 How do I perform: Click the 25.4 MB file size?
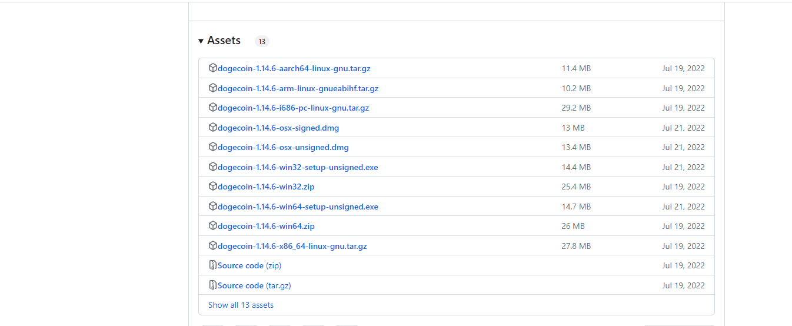pyautogui.click(x=576, y=187)
